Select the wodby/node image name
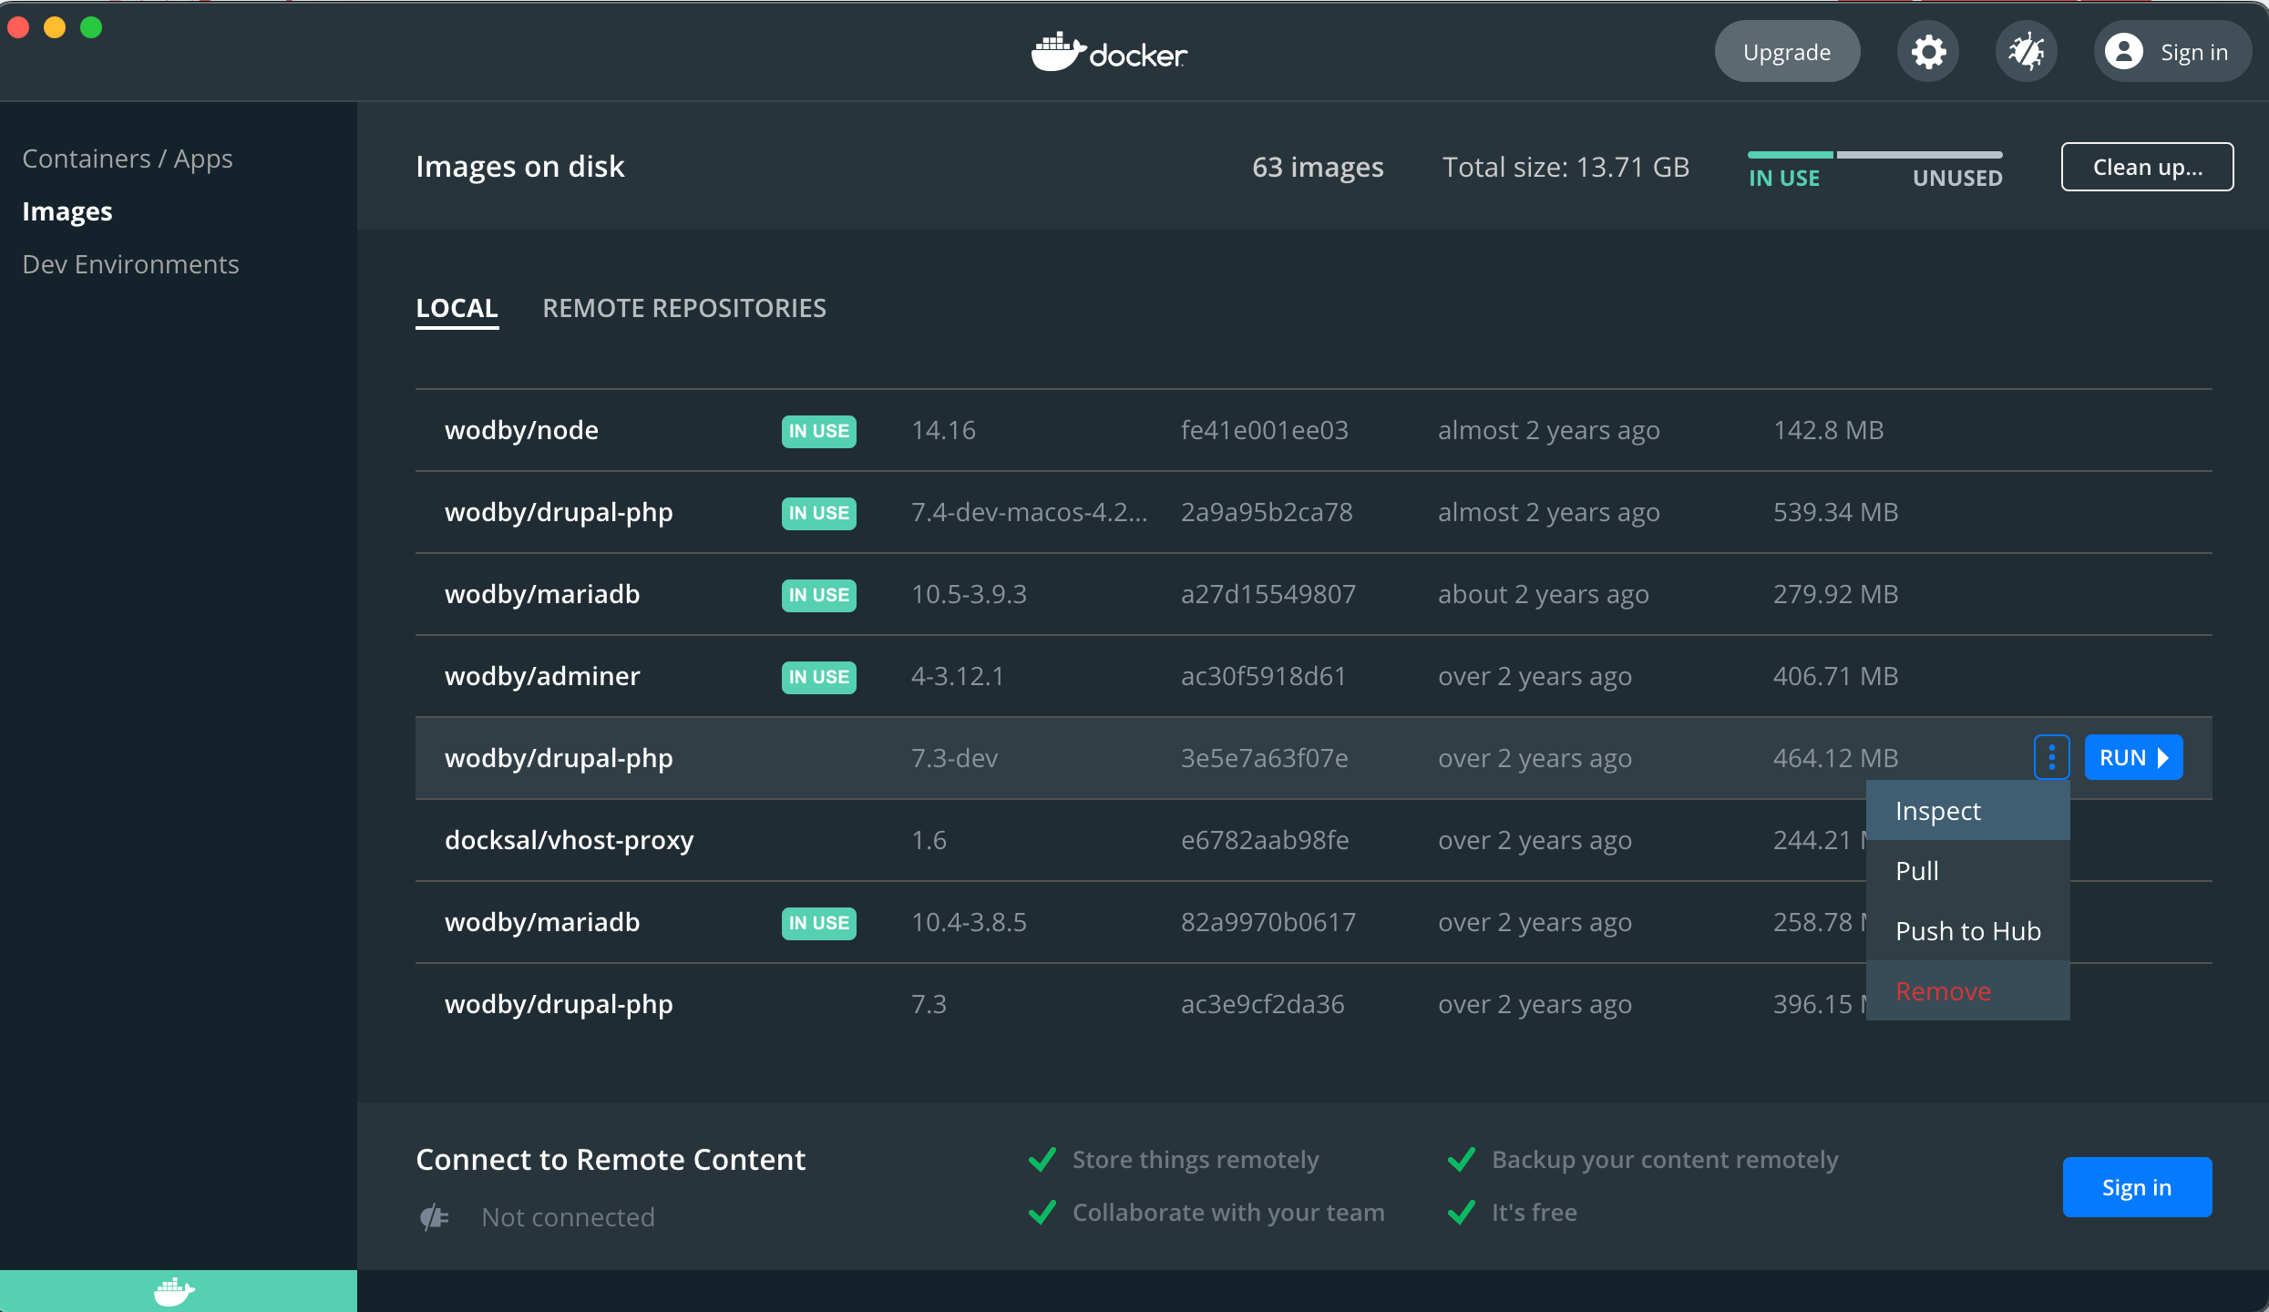 click(x=521, y=430)
